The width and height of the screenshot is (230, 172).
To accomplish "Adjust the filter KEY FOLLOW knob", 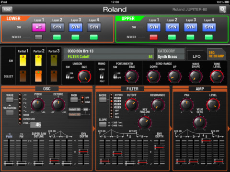I will tap(145, 123).
